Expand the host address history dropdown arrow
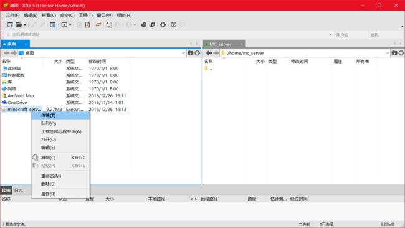This screenshot has height=228, width=405. pos(330,34)
